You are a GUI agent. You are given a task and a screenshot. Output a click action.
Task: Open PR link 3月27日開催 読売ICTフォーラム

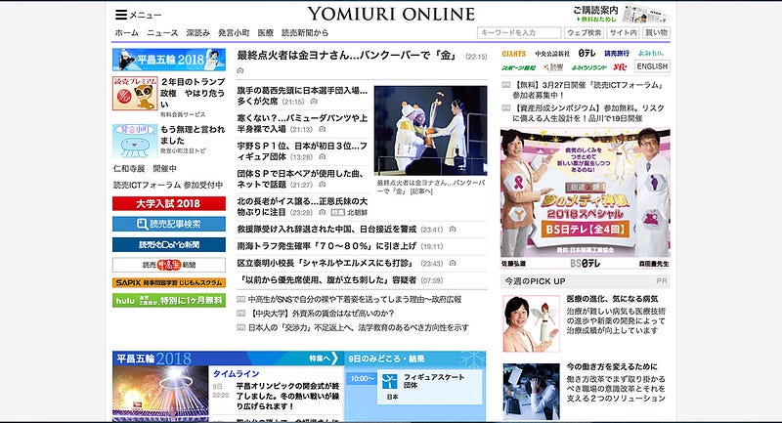(x=588, y=90)
